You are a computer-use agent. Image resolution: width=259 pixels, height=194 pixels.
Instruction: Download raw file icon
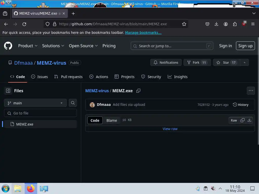click(249, 120)
